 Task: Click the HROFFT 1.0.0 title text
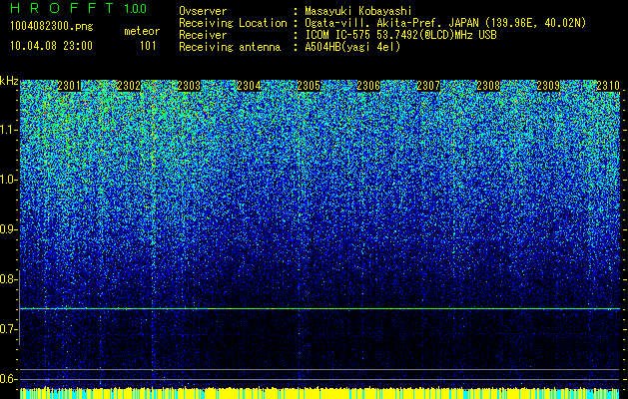coord(78,8)
